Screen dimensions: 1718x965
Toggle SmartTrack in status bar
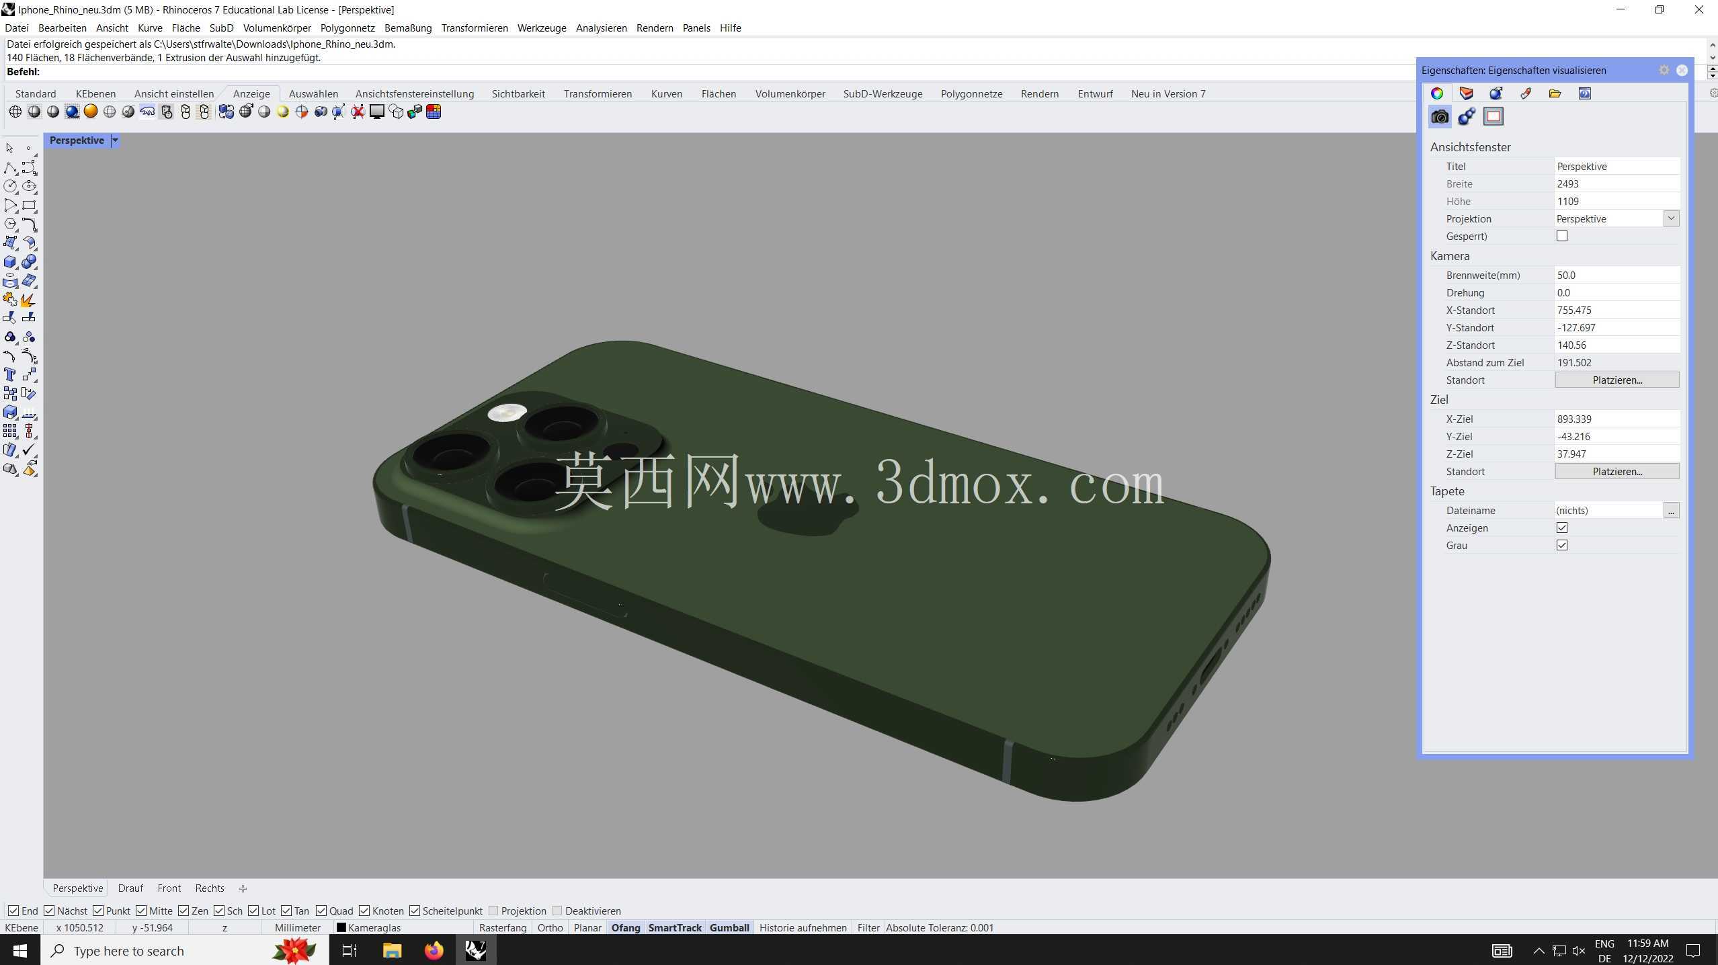click(x=675, y=927)
